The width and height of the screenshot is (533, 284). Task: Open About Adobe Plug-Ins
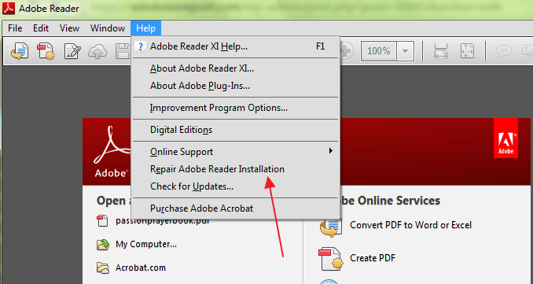point(236,86)
